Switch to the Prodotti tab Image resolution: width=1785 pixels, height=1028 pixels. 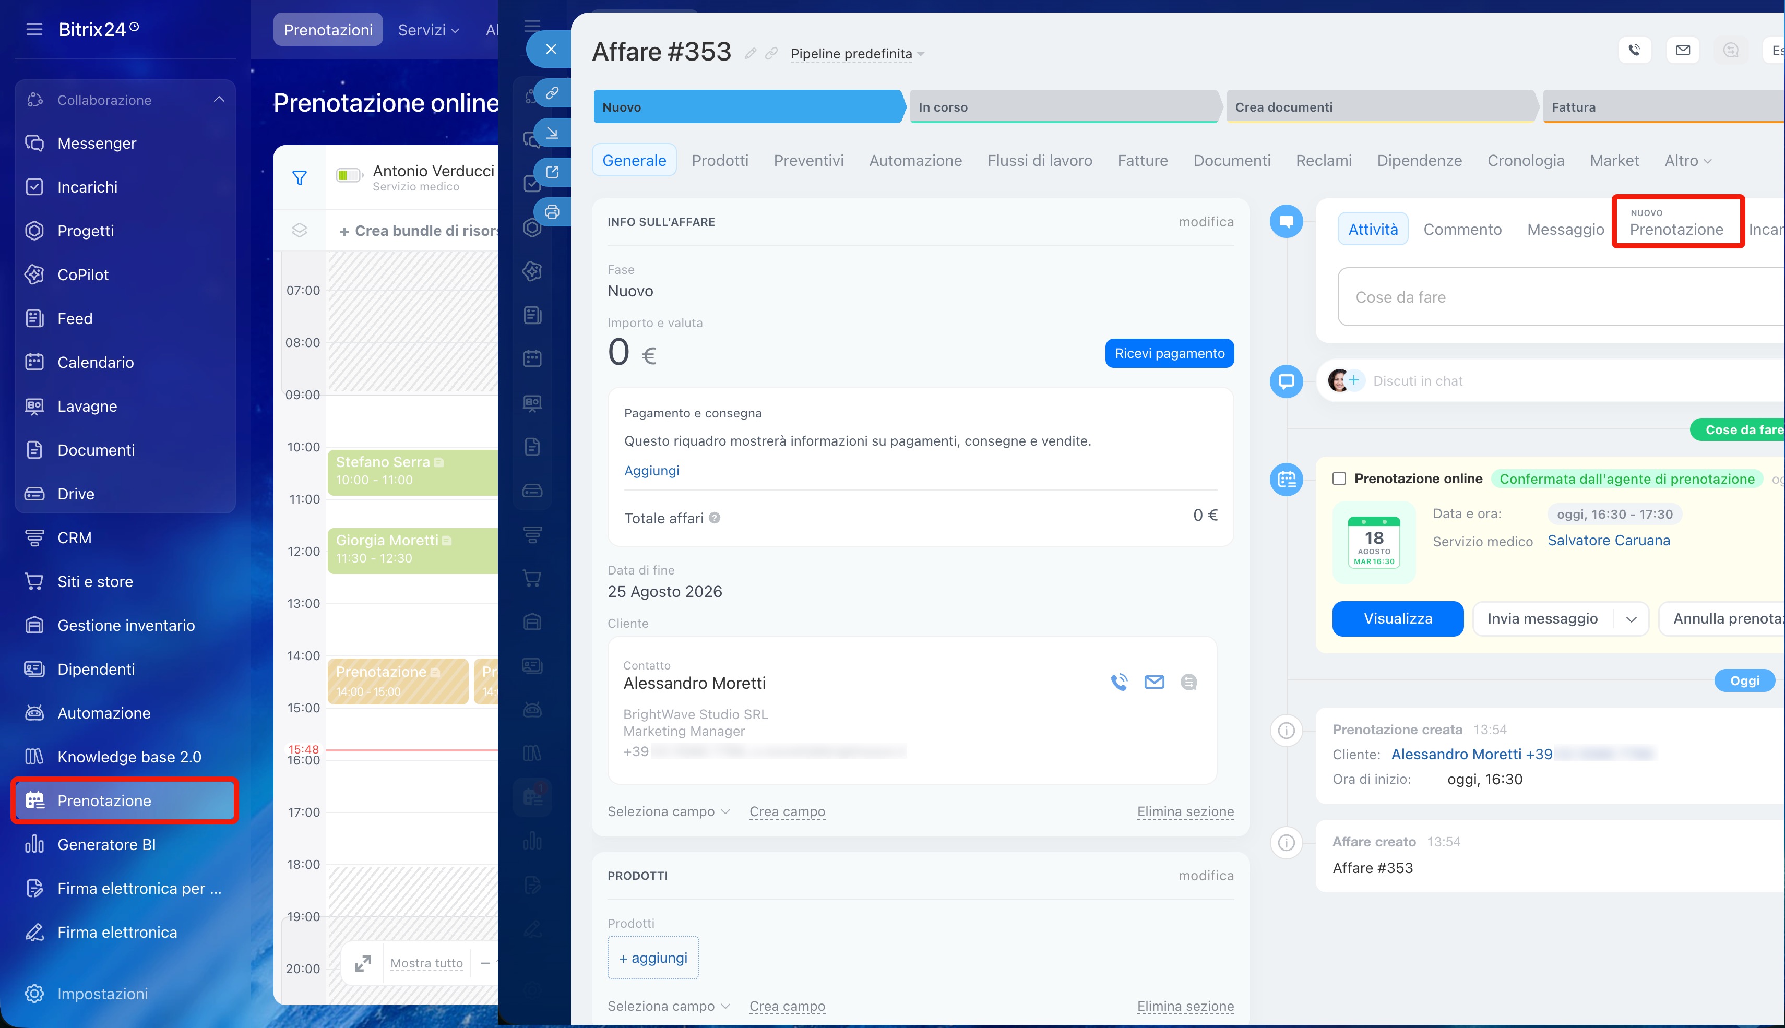pos(720,160)
